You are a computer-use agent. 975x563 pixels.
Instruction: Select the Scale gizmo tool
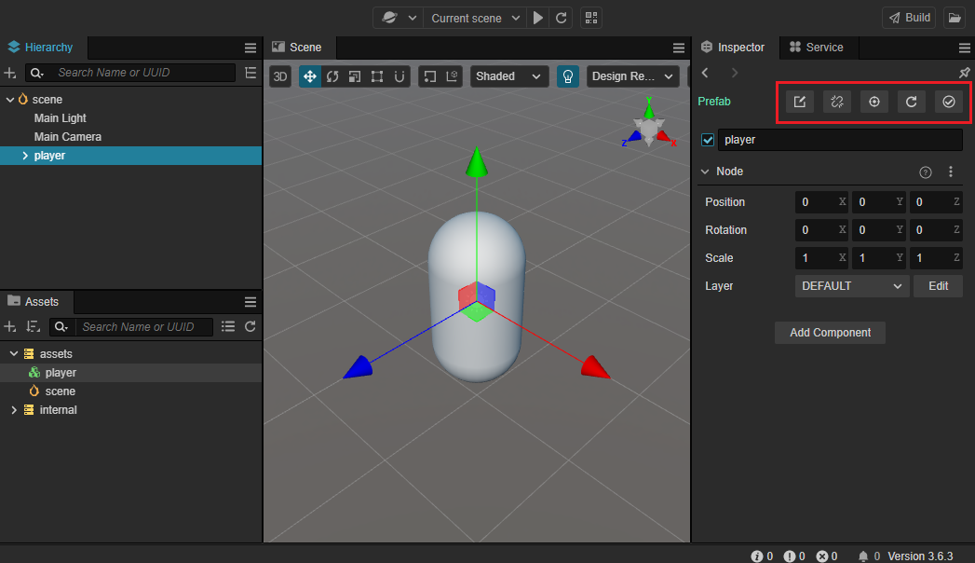click(x=355, y=76)
